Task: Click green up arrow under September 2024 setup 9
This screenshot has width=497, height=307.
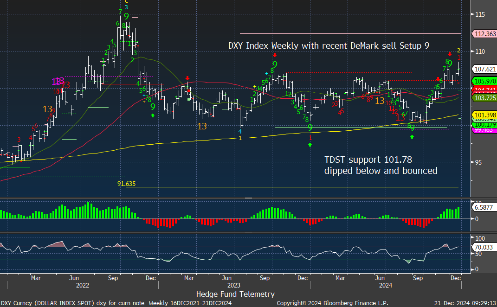Action: click(x=412, y=137)
